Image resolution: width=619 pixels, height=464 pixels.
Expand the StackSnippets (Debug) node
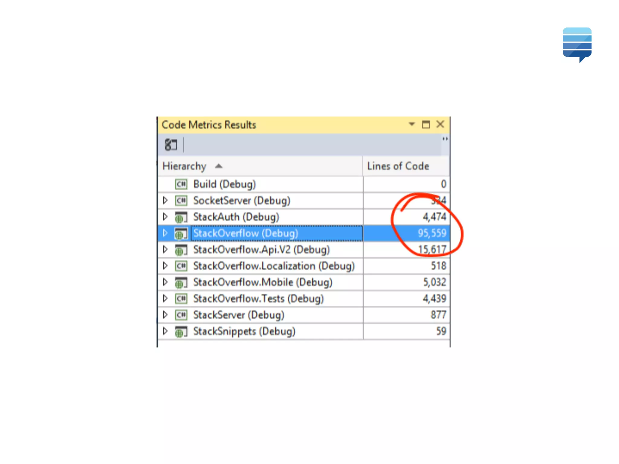(165, 331)
